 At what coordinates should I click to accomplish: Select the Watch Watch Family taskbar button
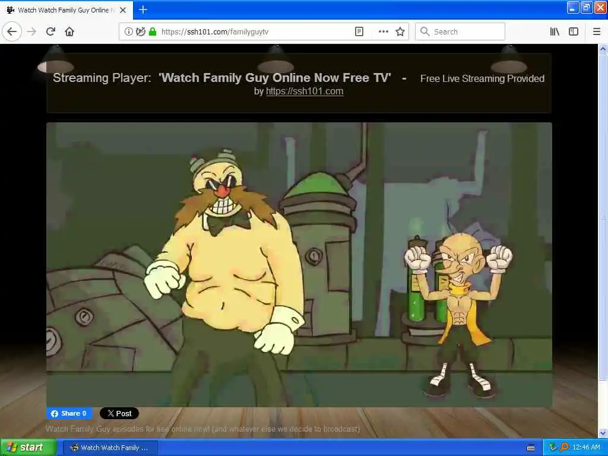point(110,448)
